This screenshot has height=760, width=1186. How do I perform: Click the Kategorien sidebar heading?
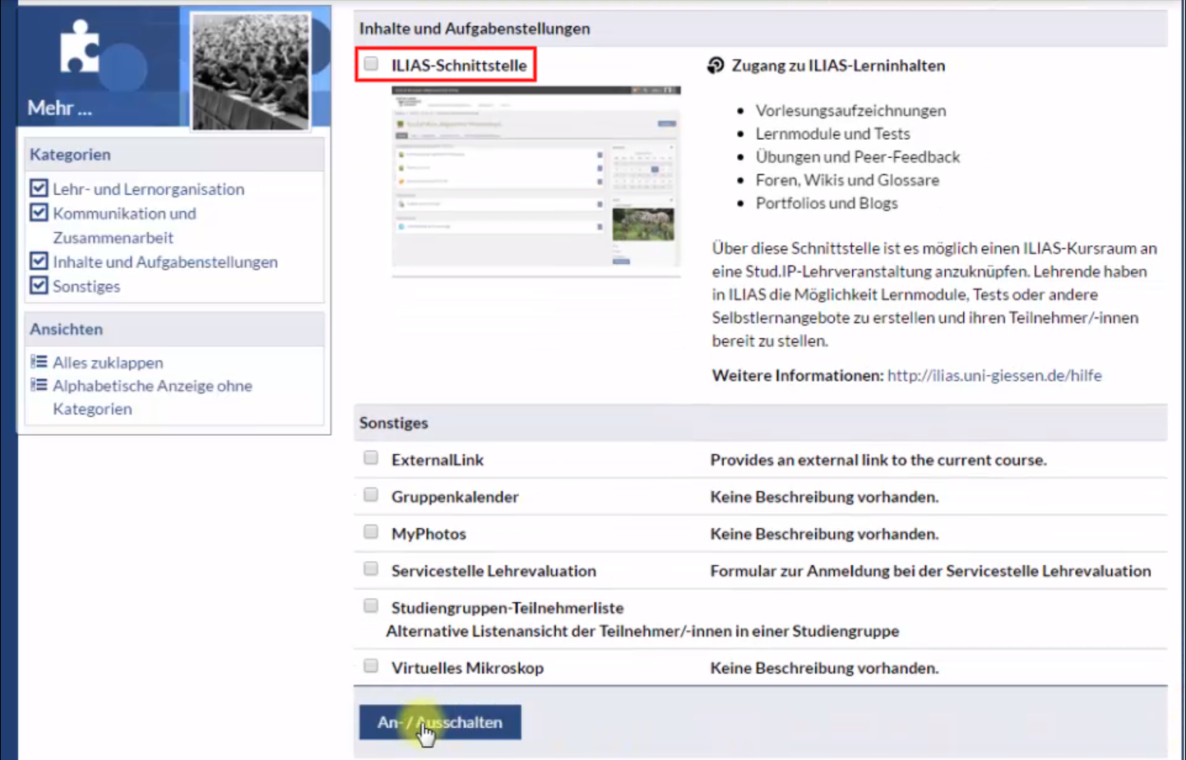pyautogui.click(x=70, y=155)
